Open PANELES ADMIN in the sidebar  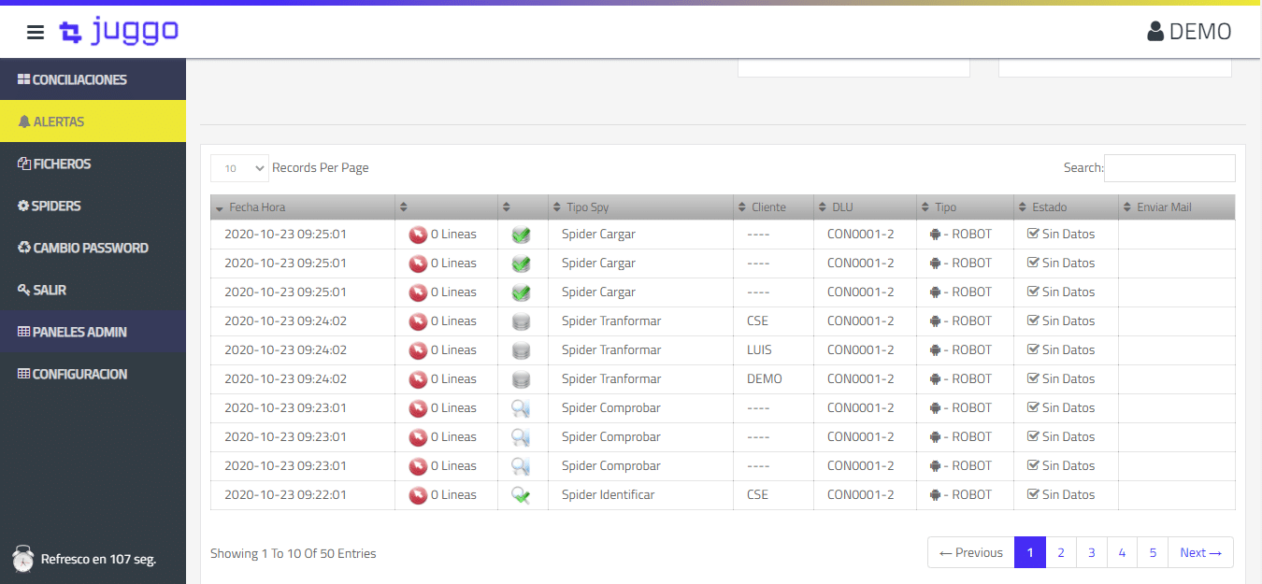coord(93,332)
